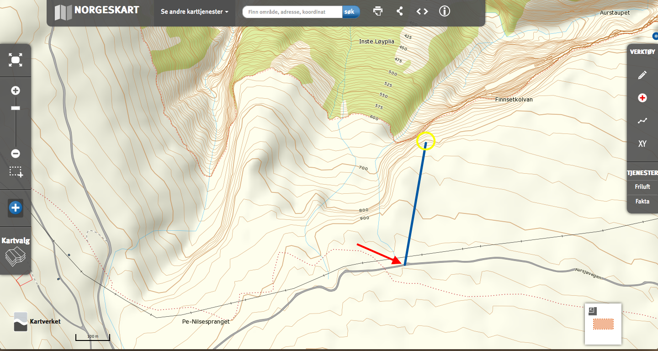Click the fullscreen icon in left panel
The image size is (658, 351).
[x=16, y=60]
